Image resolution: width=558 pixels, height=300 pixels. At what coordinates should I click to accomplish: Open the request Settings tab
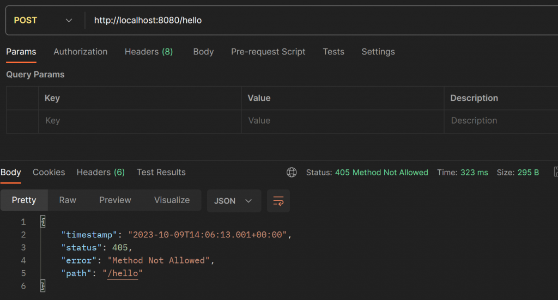(378, 52)
